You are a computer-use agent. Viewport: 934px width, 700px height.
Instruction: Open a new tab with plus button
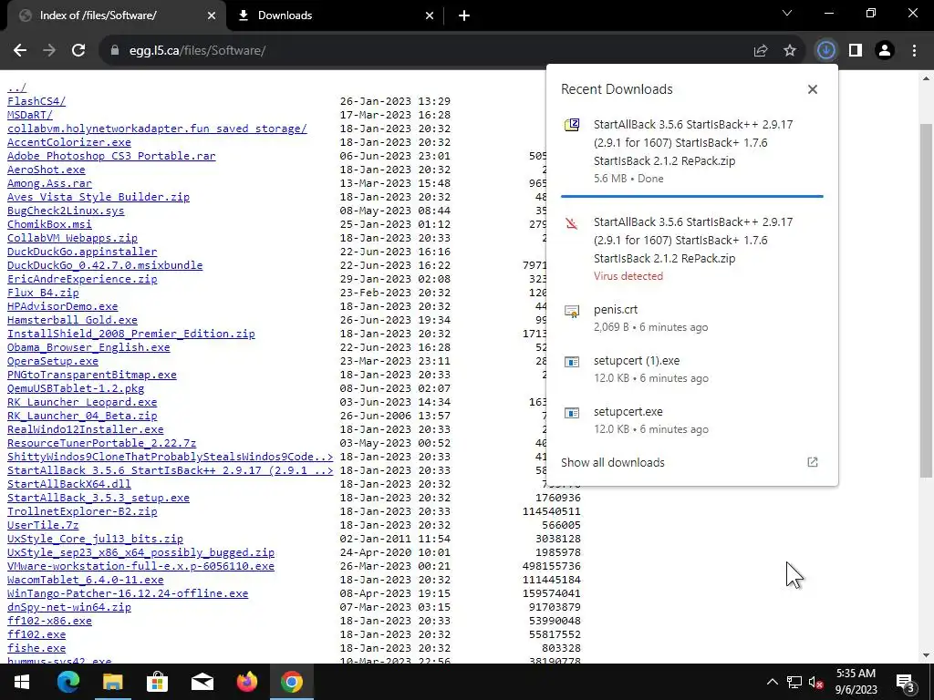[x=464, y=16]
